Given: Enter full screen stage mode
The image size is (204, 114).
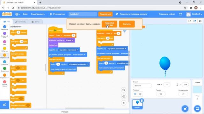Looking at the screenshot, I should 200,21.
